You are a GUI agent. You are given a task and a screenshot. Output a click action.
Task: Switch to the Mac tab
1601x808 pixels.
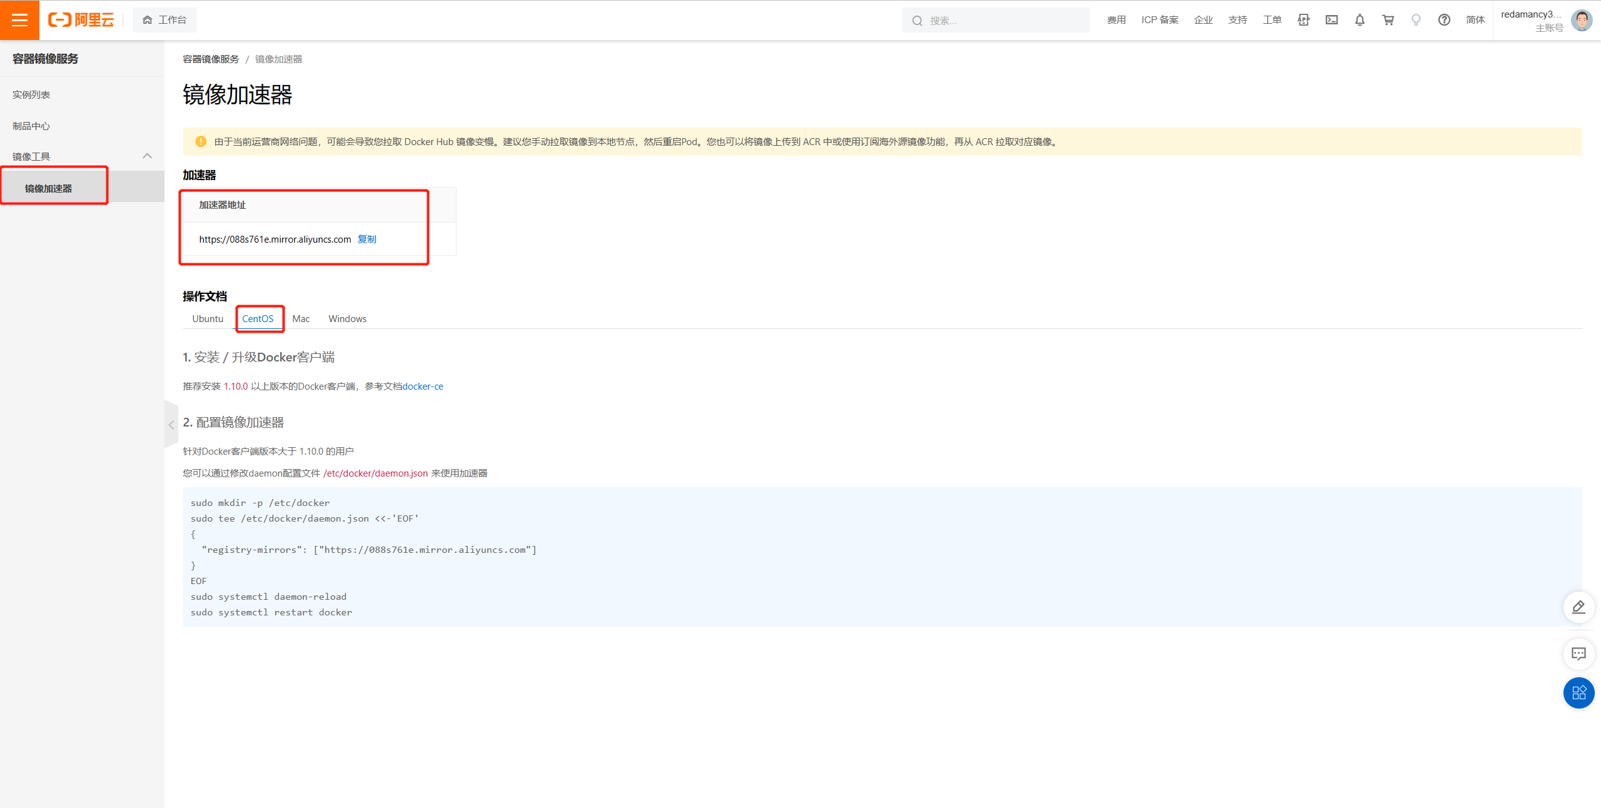[301, 318]
